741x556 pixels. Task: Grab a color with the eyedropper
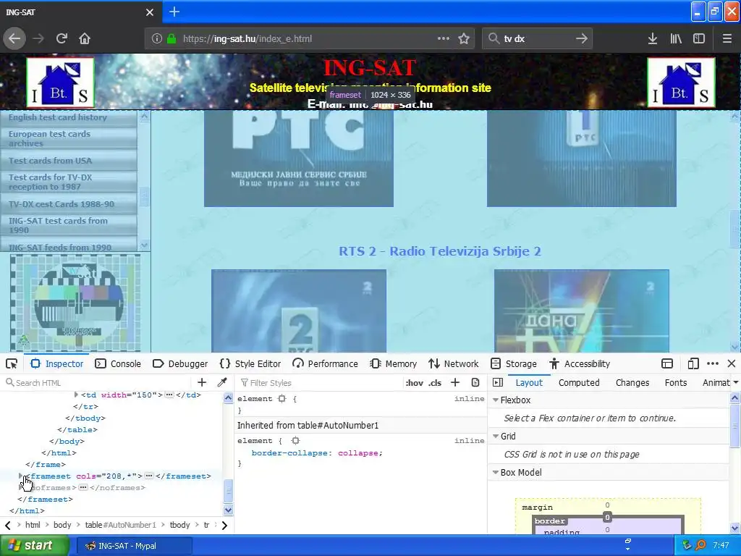[222, 382]
